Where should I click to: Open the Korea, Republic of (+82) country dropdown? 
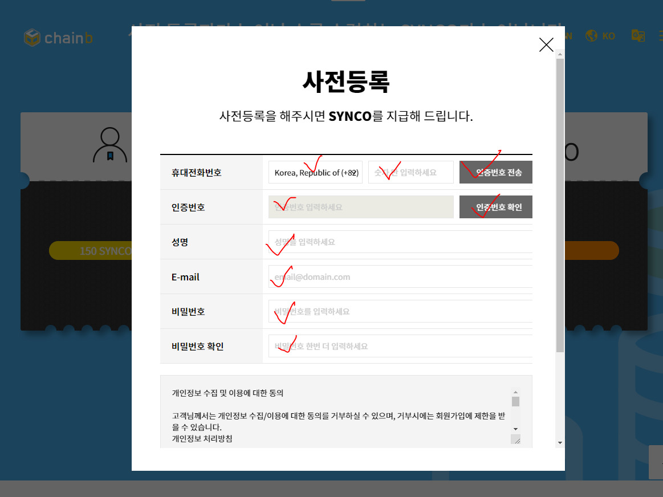pos(315,173)
